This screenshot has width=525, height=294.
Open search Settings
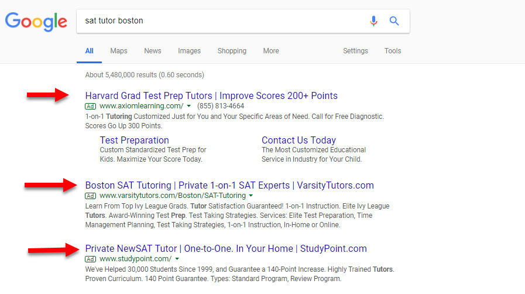tap(355, 51)
